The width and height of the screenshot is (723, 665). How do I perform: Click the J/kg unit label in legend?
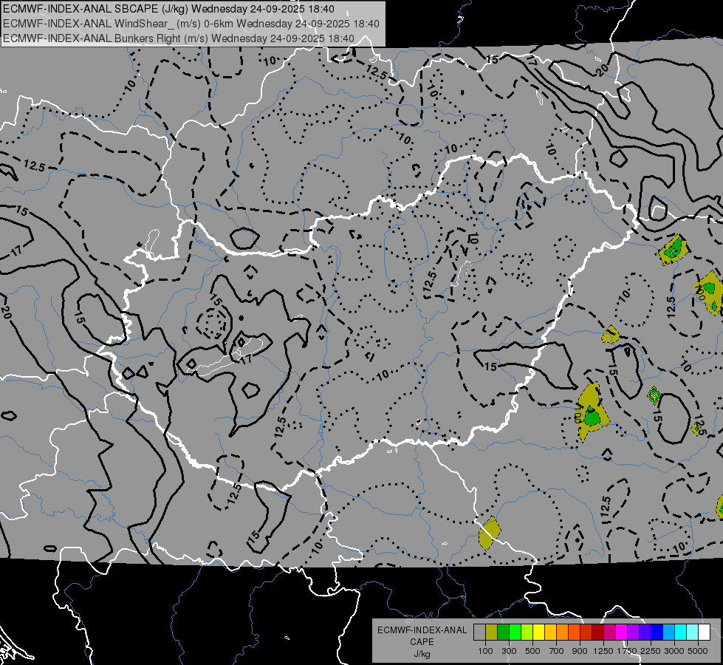[x=422, y=654]
